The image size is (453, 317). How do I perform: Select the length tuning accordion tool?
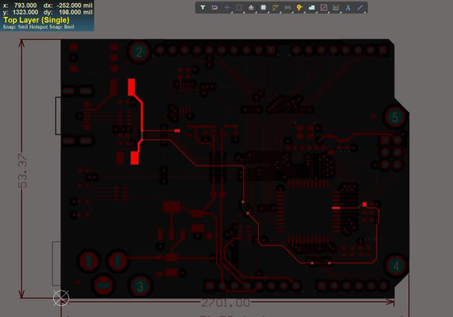click(287, 8)
